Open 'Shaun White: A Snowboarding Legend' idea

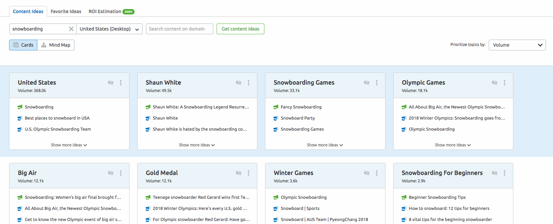click(201, 107)
